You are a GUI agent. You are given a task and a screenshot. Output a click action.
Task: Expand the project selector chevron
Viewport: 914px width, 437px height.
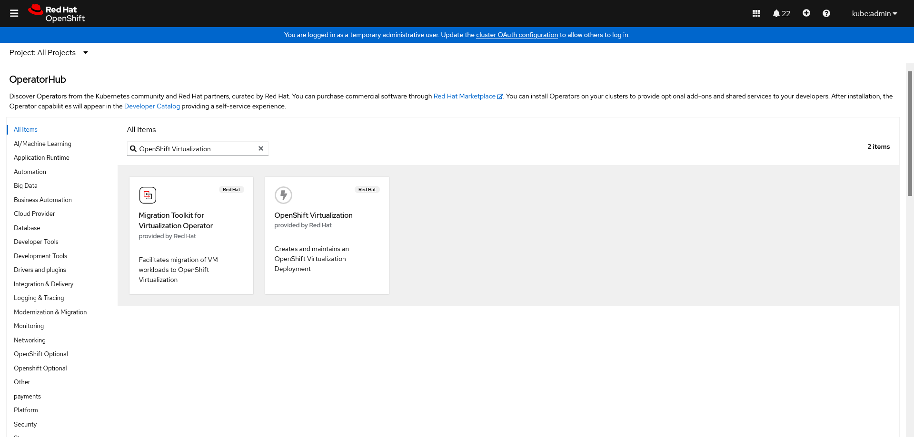pyautogui.click(x=85, y=53)
